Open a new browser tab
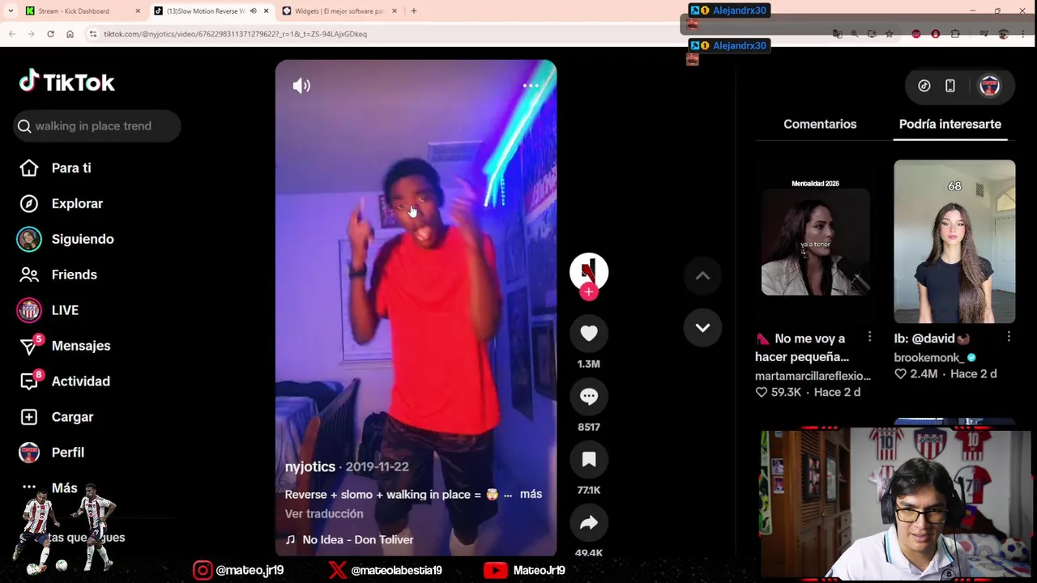 (414, 11)
